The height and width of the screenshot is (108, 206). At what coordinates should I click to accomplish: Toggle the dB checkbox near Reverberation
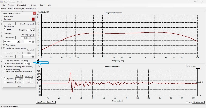[187, 102]
